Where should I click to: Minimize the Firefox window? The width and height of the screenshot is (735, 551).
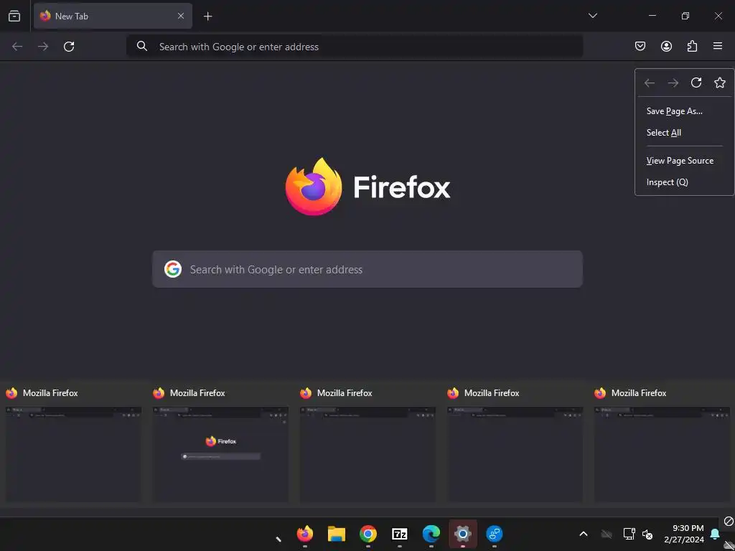[x=652, y=16]
